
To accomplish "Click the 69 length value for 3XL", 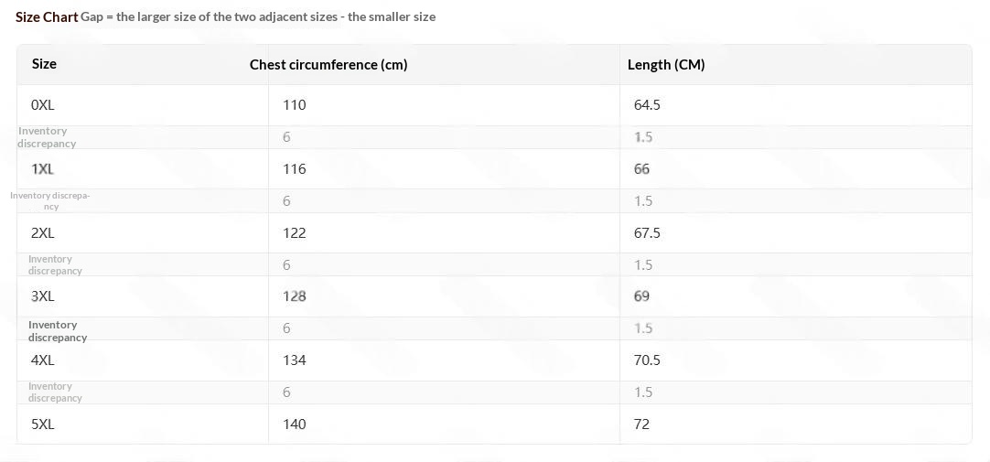I will pyautogui.click(x=641, y=296).
